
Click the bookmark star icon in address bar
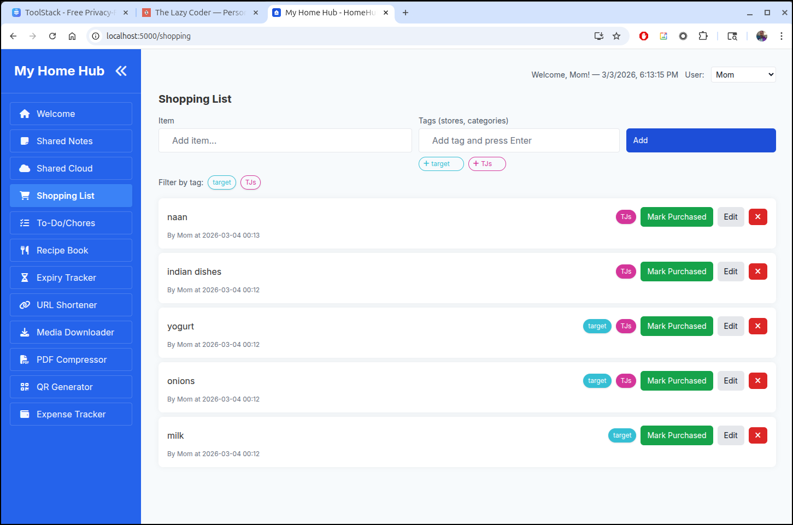[x=616, y=36]
